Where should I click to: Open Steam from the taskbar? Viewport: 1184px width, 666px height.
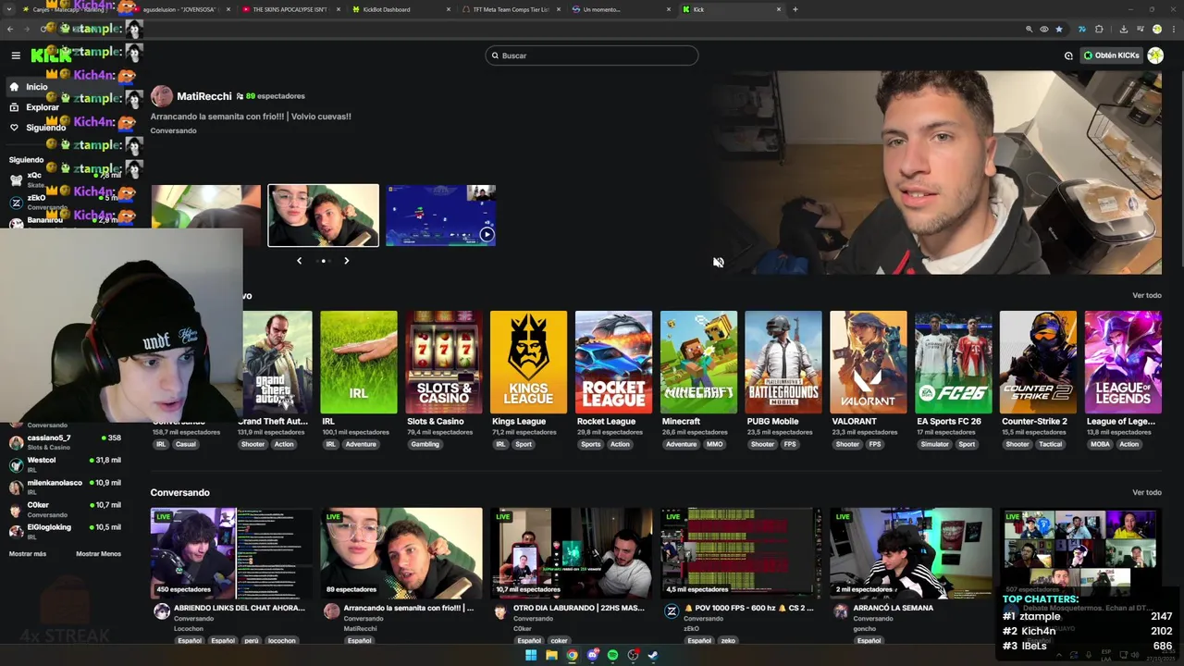pos(653,655)
